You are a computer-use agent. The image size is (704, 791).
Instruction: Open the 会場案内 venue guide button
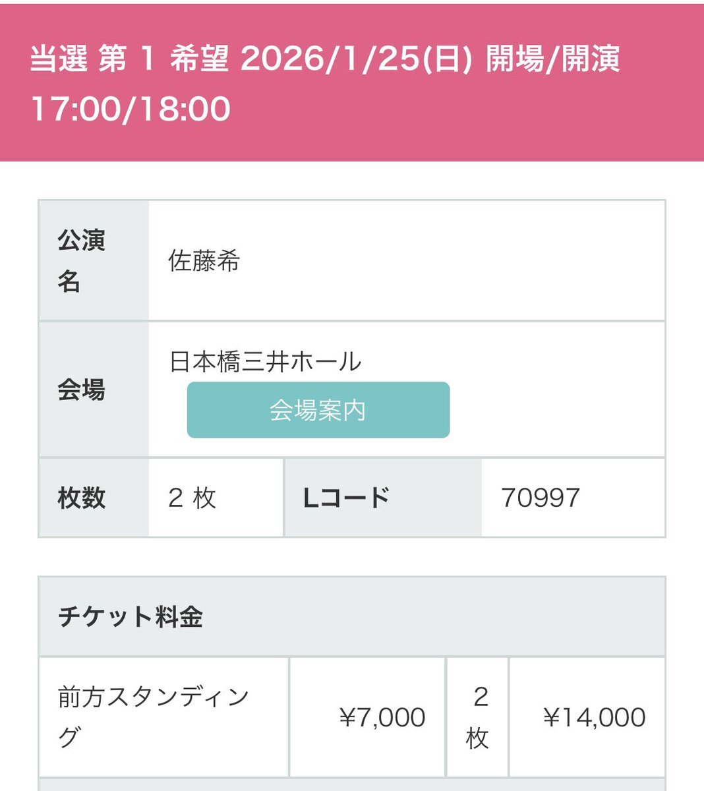pyautogui.click(x=318, y=410)
